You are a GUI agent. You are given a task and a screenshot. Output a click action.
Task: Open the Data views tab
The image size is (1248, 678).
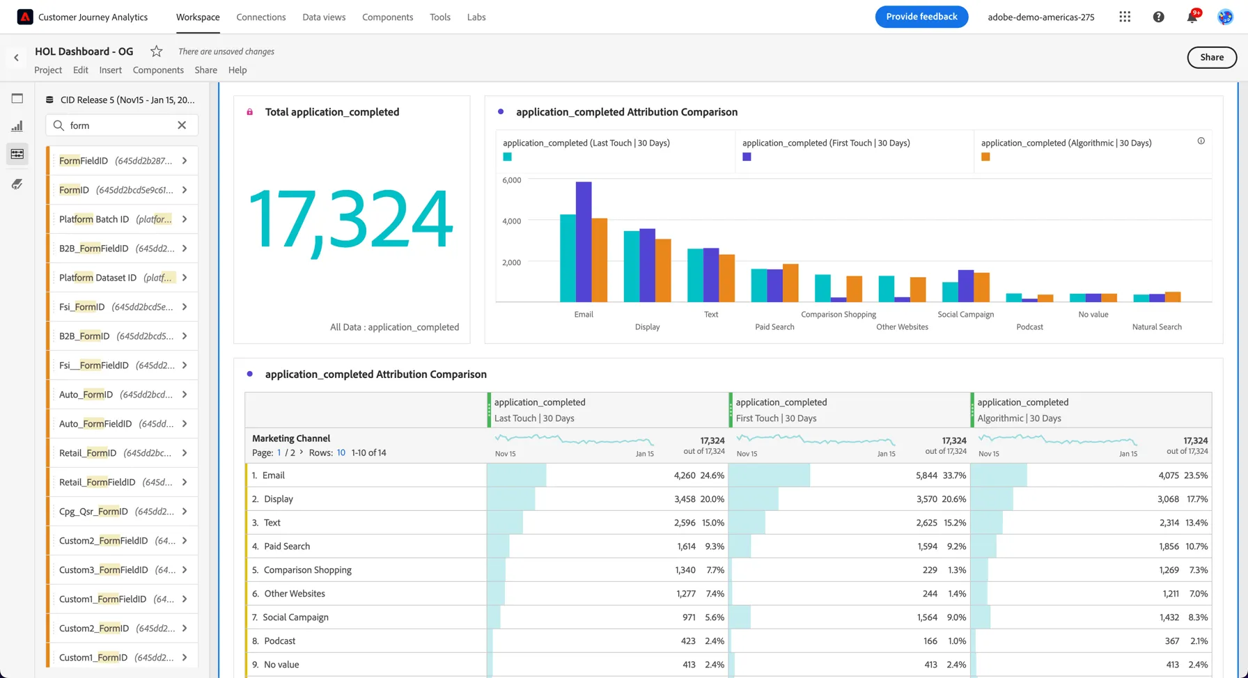pyautogui.click(x=324, y=17)
